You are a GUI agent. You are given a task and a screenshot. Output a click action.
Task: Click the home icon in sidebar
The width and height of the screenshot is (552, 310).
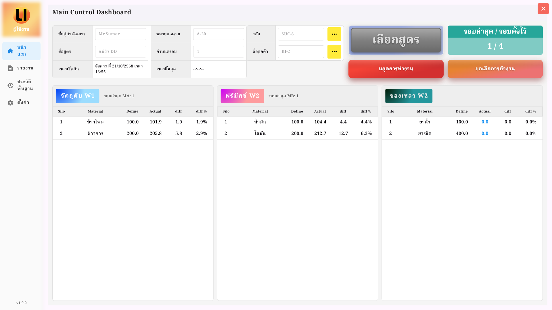10,51
